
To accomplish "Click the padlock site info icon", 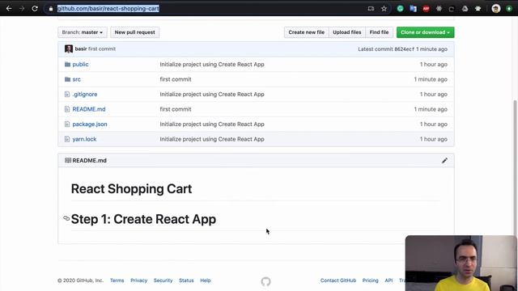I will (x=50, y=9).
